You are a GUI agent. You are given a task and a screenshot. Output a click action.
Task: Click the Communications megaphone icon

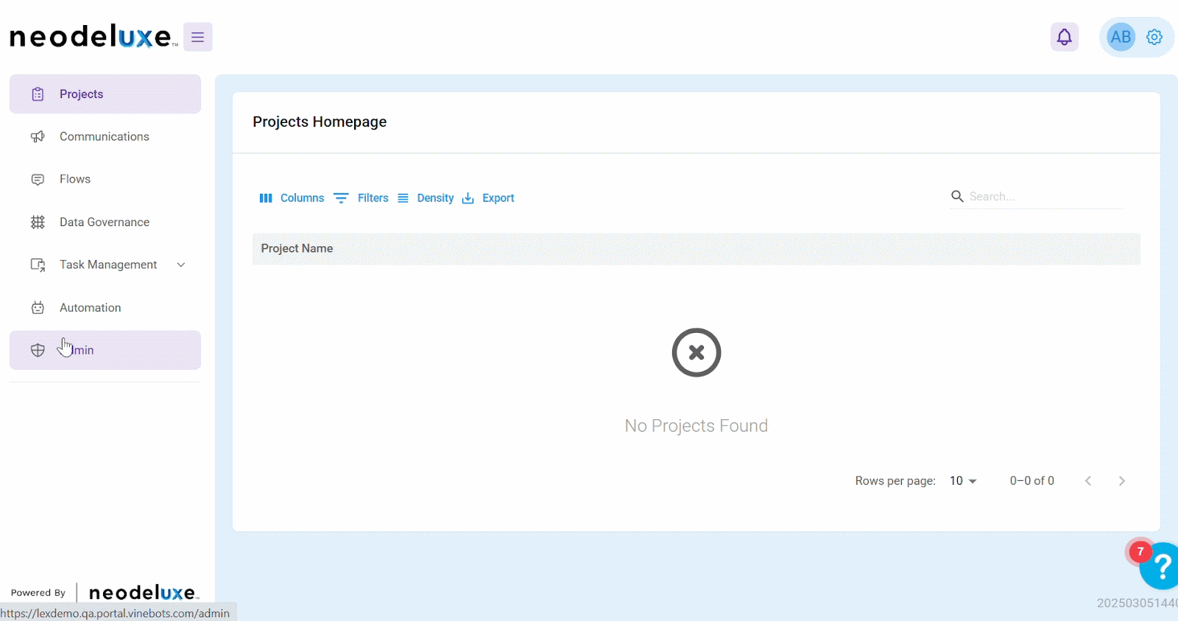(x=38, y=137)
